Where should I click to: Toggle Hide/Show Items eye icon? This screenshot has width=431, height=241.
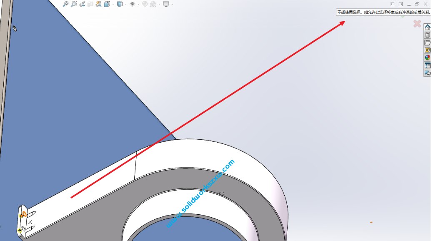133,4
